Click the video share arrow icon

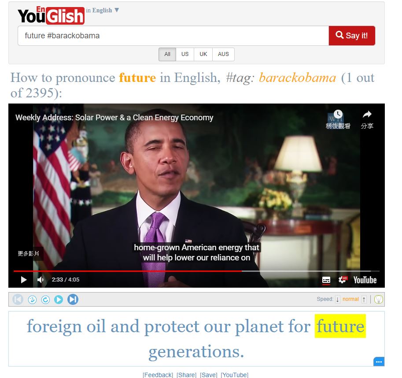point(367,115)
